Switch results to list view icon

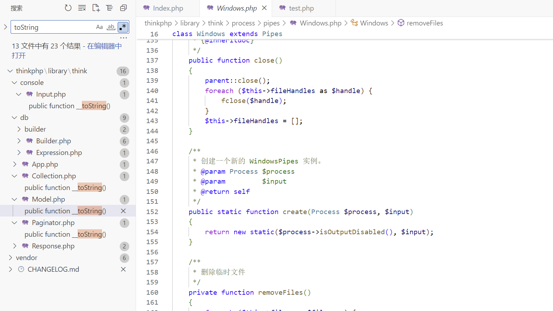click(x=109, y=8)
